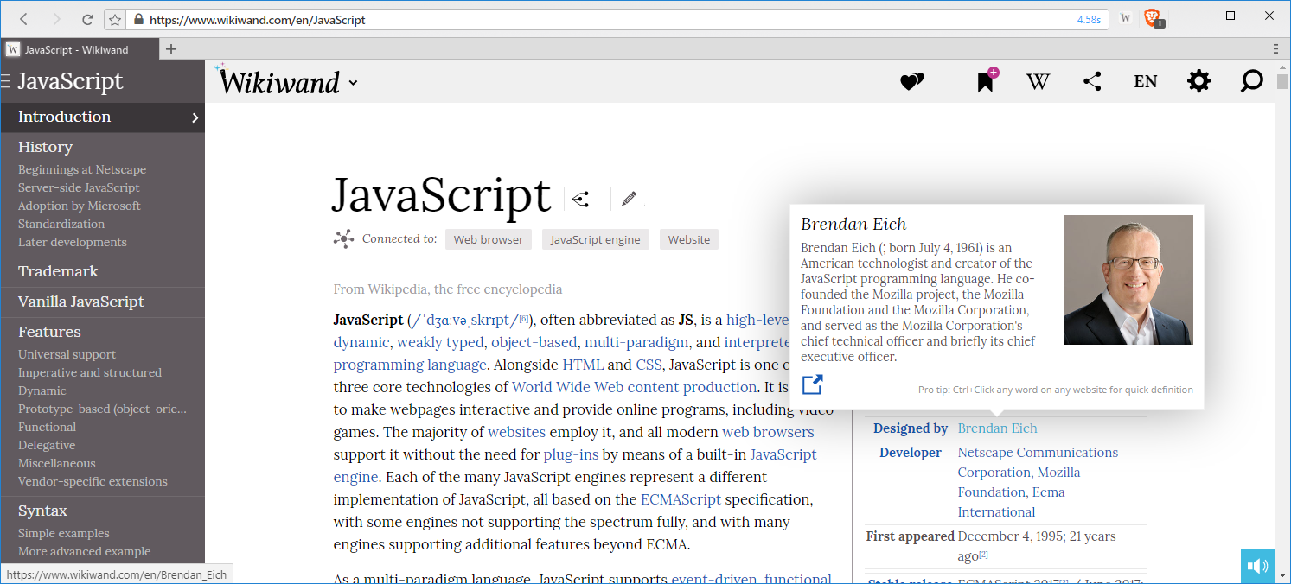
Task: Open search with magnifier icon
Action: point(1251,81)
